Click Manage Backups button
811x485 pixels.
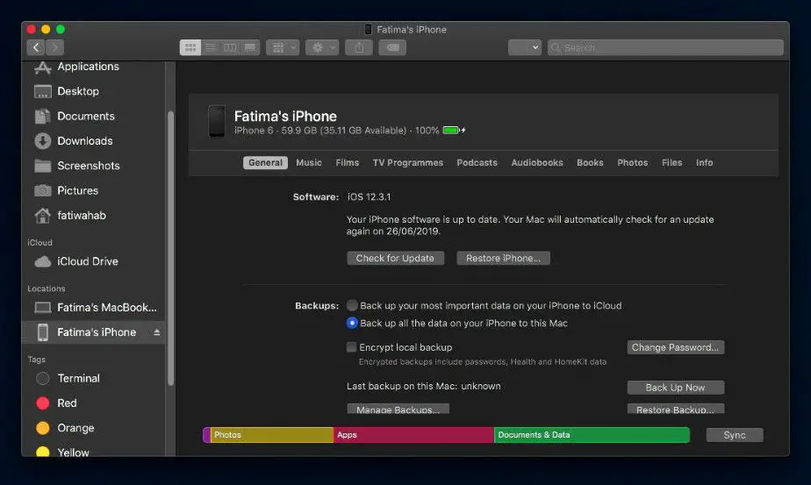[398, 409]
